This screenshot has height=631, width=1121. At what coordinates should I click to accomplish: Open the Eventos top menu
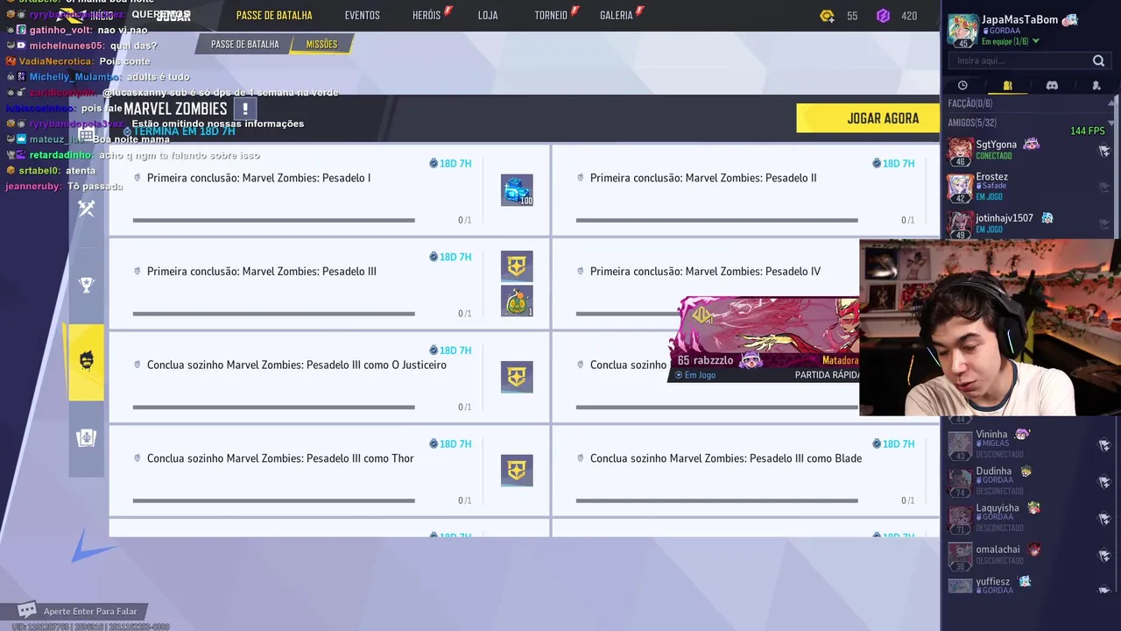pyautogui.click(x=362, y=16)
